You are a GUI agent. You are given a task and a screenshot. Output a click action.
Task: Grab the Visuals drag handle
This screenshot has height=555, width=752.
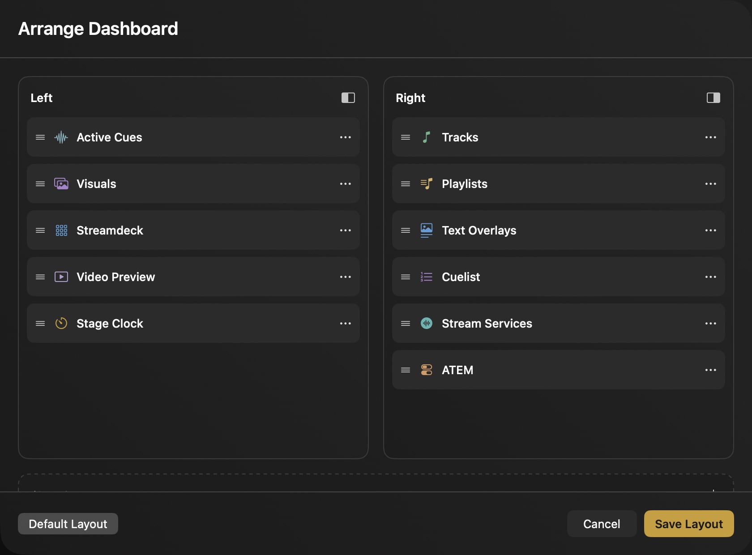coord(40,184)
